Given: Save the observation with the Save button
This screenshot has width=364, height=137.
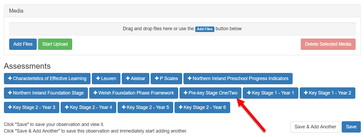Looking at the screenshot, I should point(351,127).
